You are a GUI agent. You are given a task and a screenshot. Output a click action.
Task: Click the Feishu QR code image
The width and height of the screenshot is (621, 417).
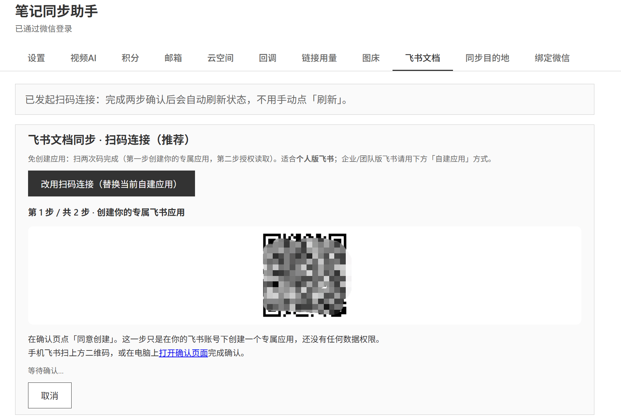305,275
